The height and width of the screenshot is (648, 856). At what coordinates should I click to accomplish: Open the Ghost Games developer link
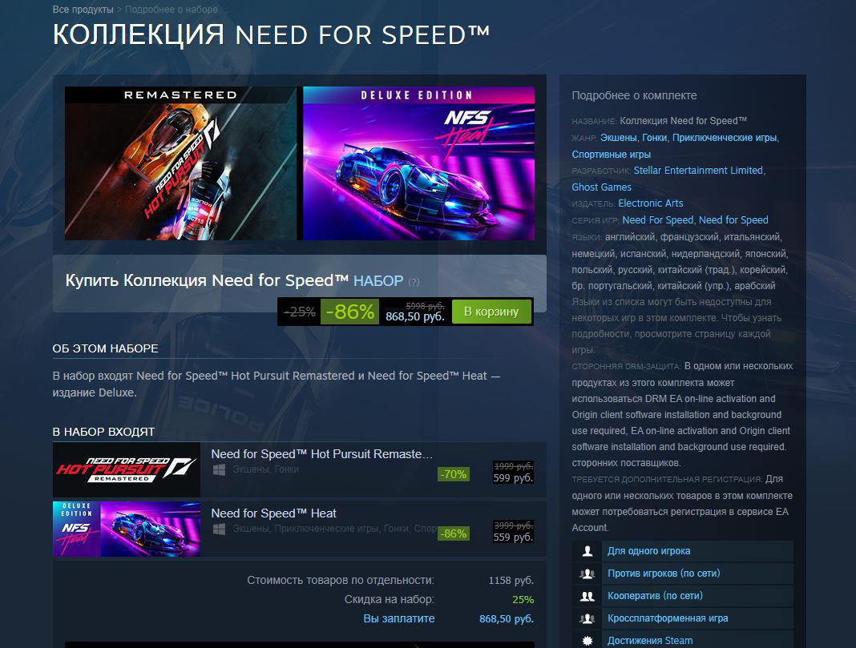click(602, 187)
